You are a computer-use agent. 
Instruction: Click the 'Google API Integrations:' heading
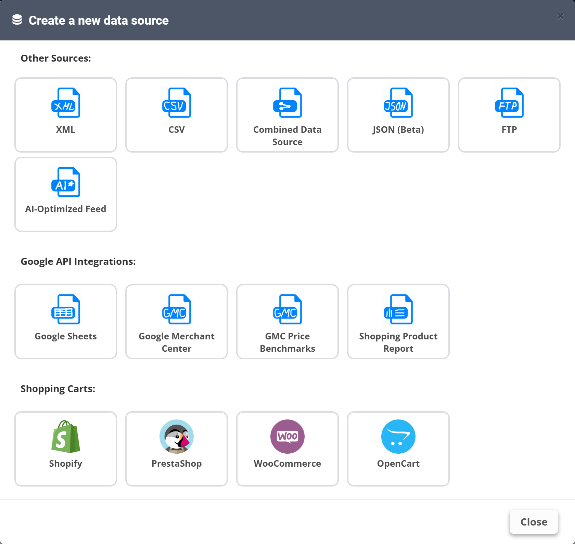78,261
